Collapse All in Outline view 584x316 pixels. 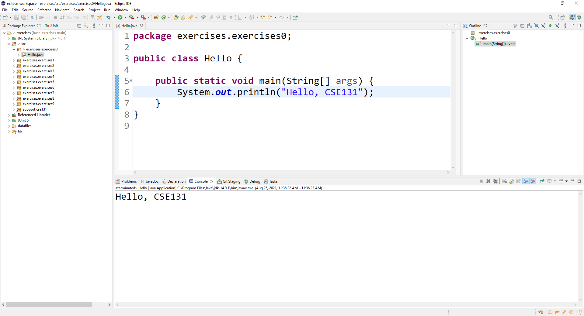522,26
